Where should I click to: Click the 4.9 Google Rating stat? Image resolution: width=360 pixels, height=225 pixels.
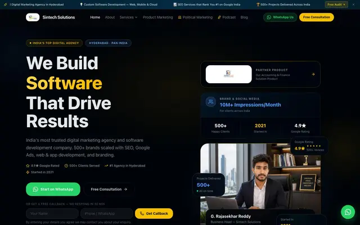(x=300, y=128)
